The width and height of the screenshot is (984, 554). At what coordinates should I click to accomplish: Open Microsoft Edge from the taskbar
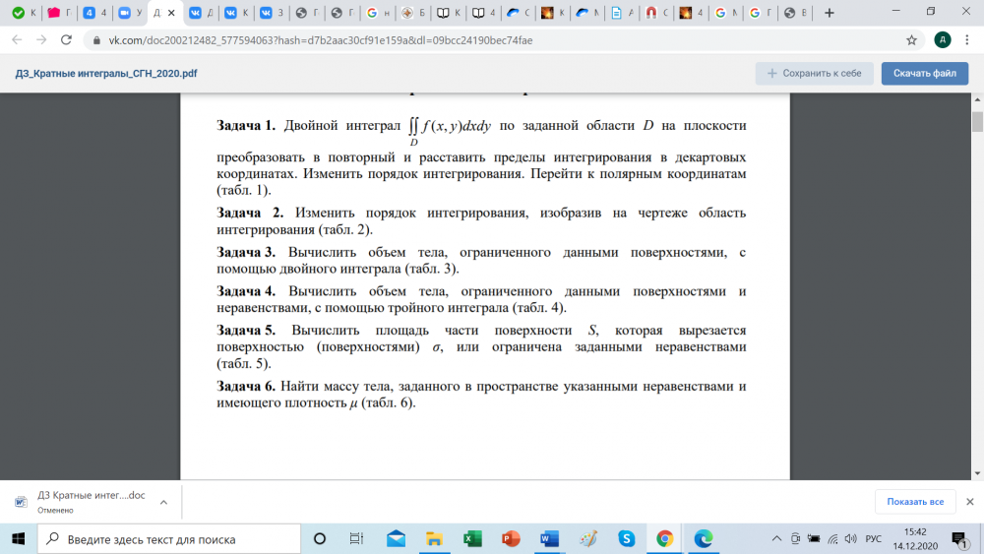(703, 539)
